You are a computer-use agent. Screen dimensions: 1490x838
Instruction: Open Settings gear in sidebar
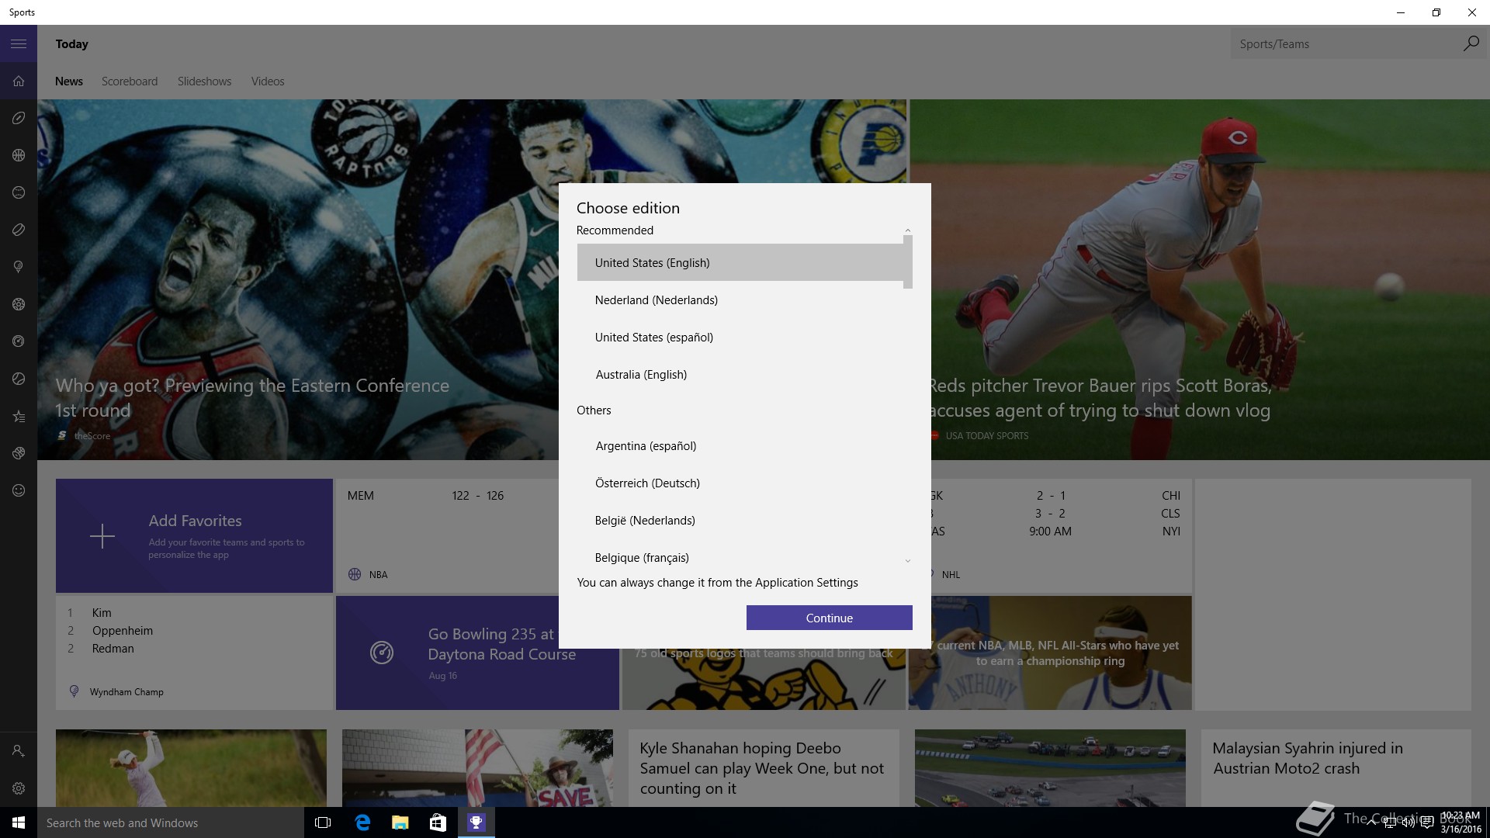tap(19, 788)
